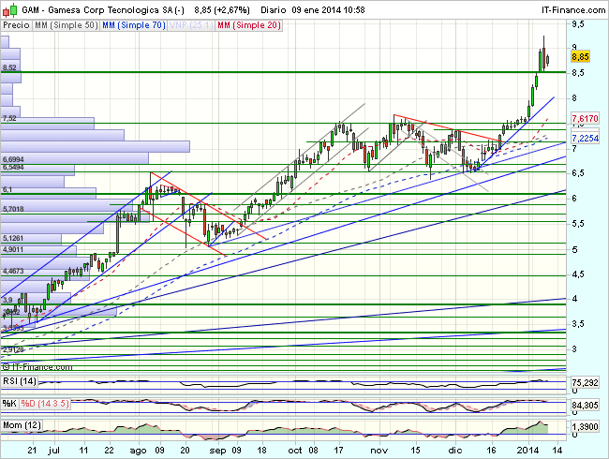Click the jul date label on time axis
This screenshot has width=609, height=459.
pos(54,451)
